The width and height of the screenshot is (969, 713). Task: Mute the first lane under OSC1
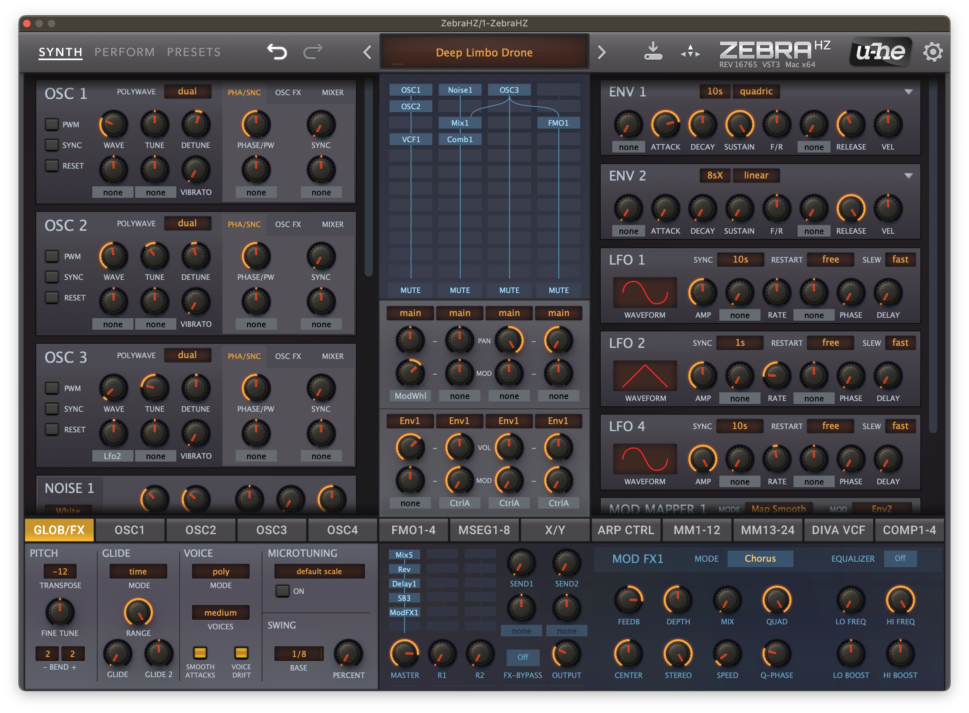point(410,291)
